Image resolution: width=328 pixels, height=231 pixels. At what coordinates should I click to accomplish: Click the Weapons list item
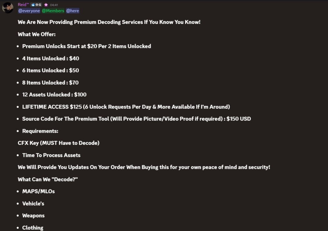coord(33,216)
